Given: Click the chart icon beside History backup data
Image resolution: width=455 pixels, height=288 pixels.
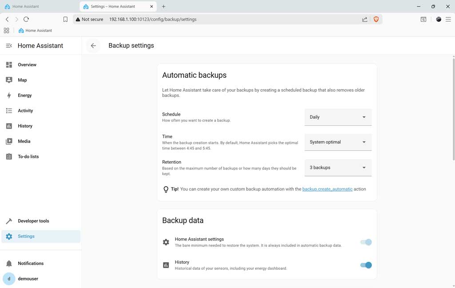Looking at the screenshot, I should coord(166,265).
